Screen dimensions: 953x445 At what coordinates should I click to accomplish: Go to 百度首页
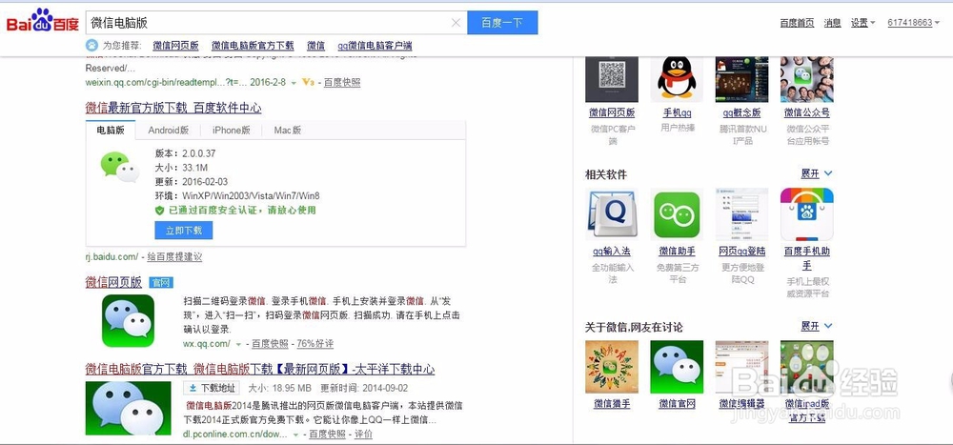point(797,23)
